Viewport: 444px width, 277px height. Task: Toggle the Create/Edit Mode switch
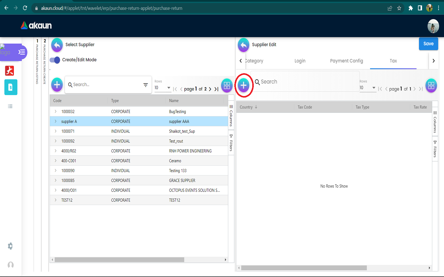pyautogui.click(x=55, y=60)
